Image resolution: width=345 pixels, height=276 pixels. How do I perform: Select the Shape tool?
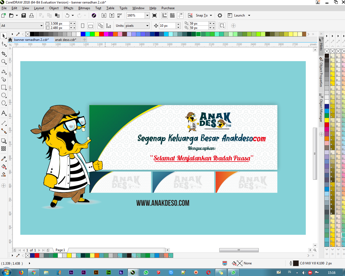pyautogui.click(x=4, y=44)
